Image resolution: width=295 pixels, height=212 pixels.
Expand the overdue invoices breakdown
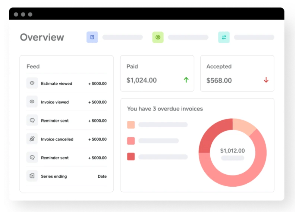pos(197,145)
